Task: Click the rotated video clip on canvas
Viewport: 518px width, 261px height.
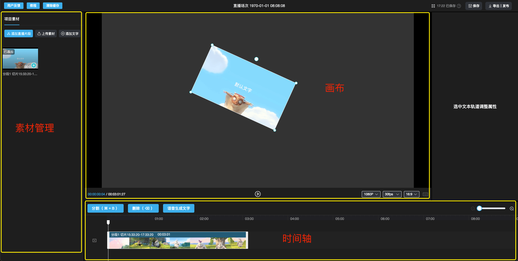Action: tap(243, 88)
